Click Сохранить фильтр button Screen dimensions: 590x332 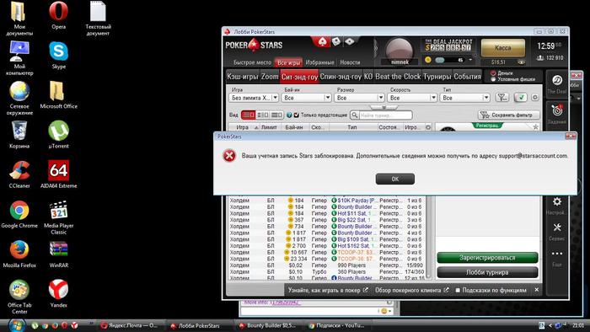coord(509,115)
